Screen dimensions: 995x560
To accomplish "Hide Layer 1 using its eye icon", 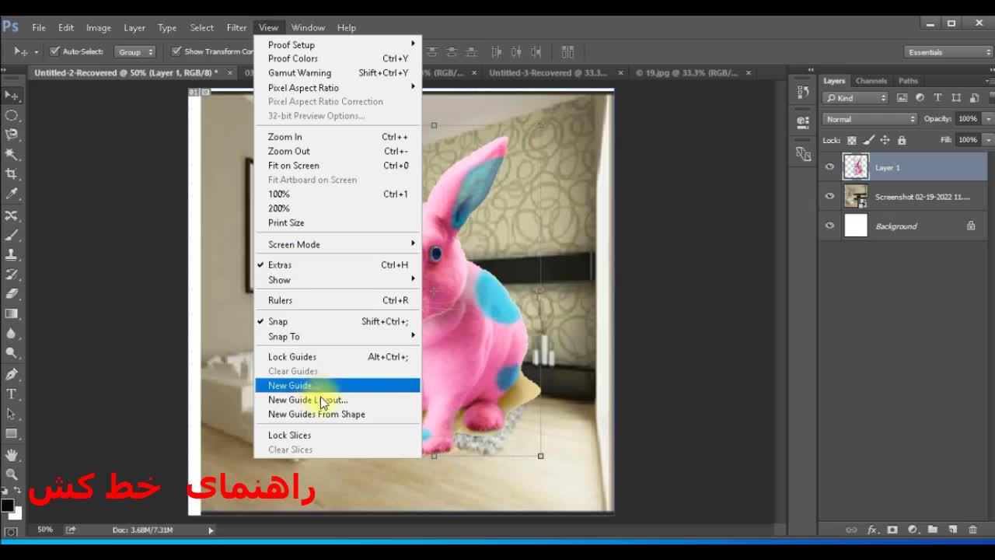I will point(829,167).
